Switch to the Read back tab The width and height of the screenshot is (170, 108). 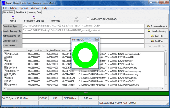coord(21,12)
